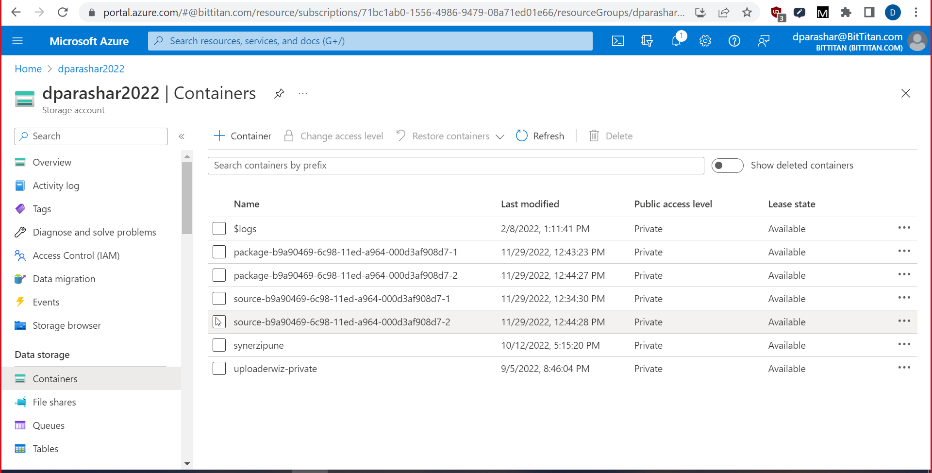
Task: Open row options for synerzipune container
Action: pos(904,344)
